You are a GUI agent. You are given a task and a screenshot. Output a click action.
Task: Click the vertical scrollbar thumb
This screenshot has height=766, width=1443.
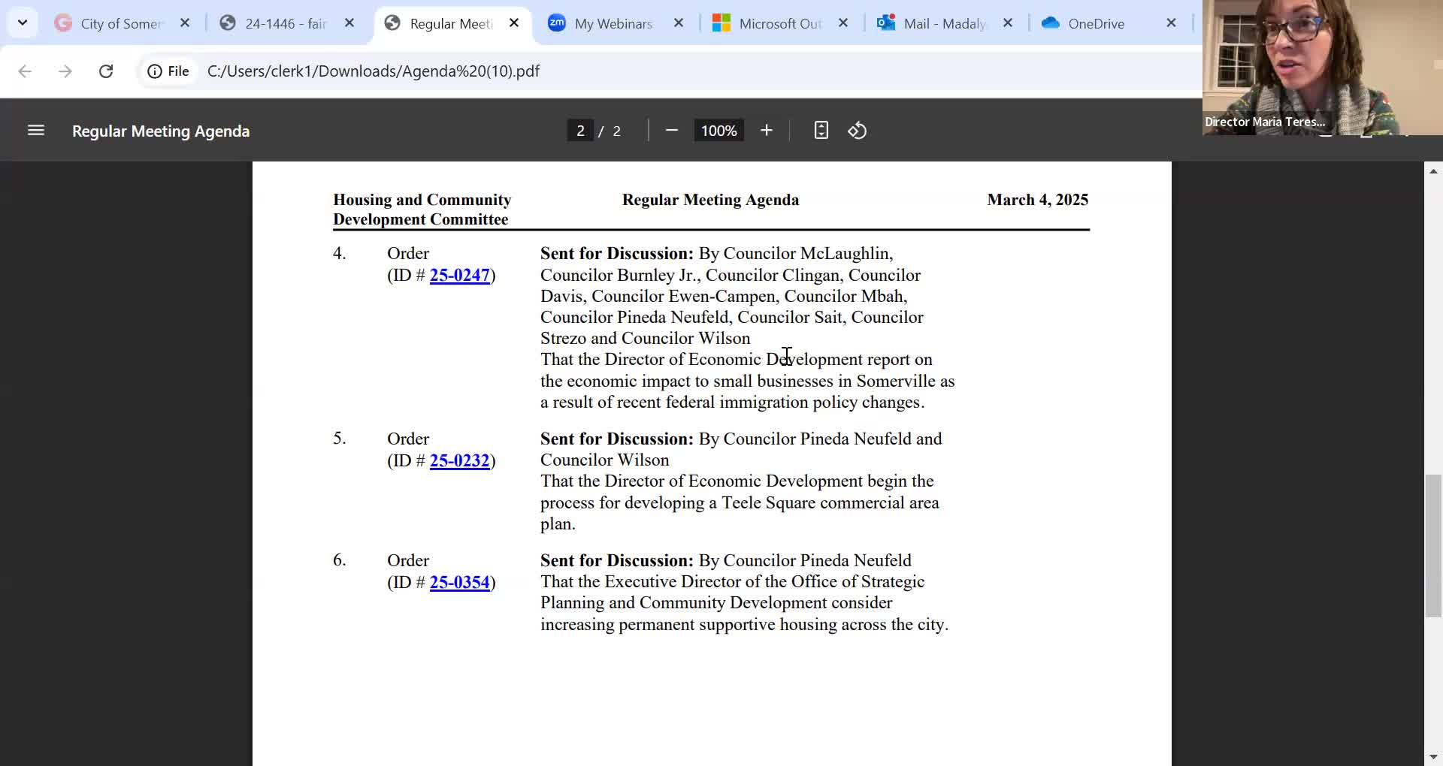(x=1433, y=546)
